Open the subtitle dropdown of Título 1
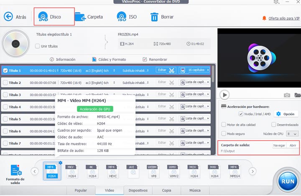301x196 pixels. (148, 70)
